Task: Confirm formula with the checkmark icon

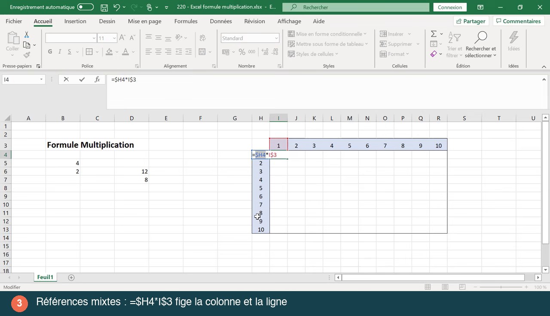Action: click(x=82, y=79)
